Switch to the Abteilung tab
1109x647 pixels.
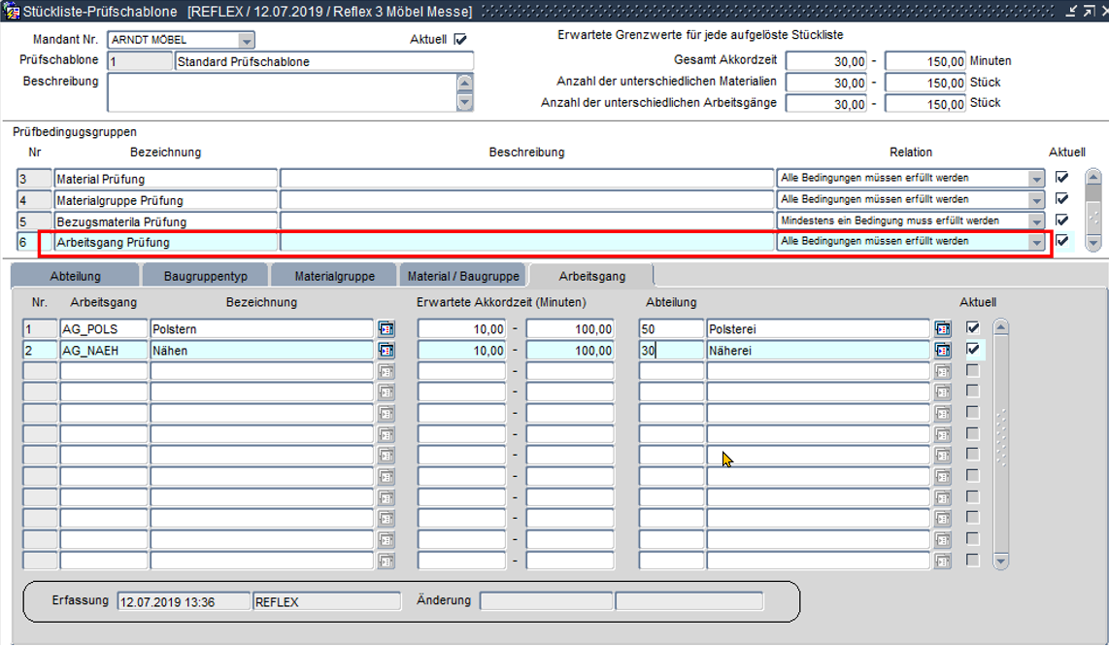click(x=75, y=276)
